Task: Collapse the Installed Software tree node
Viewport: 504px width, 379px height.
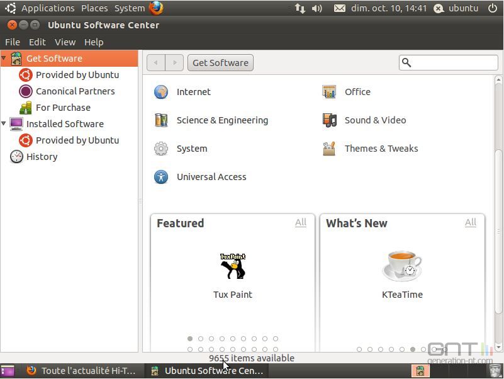Action: coord(4,123)
